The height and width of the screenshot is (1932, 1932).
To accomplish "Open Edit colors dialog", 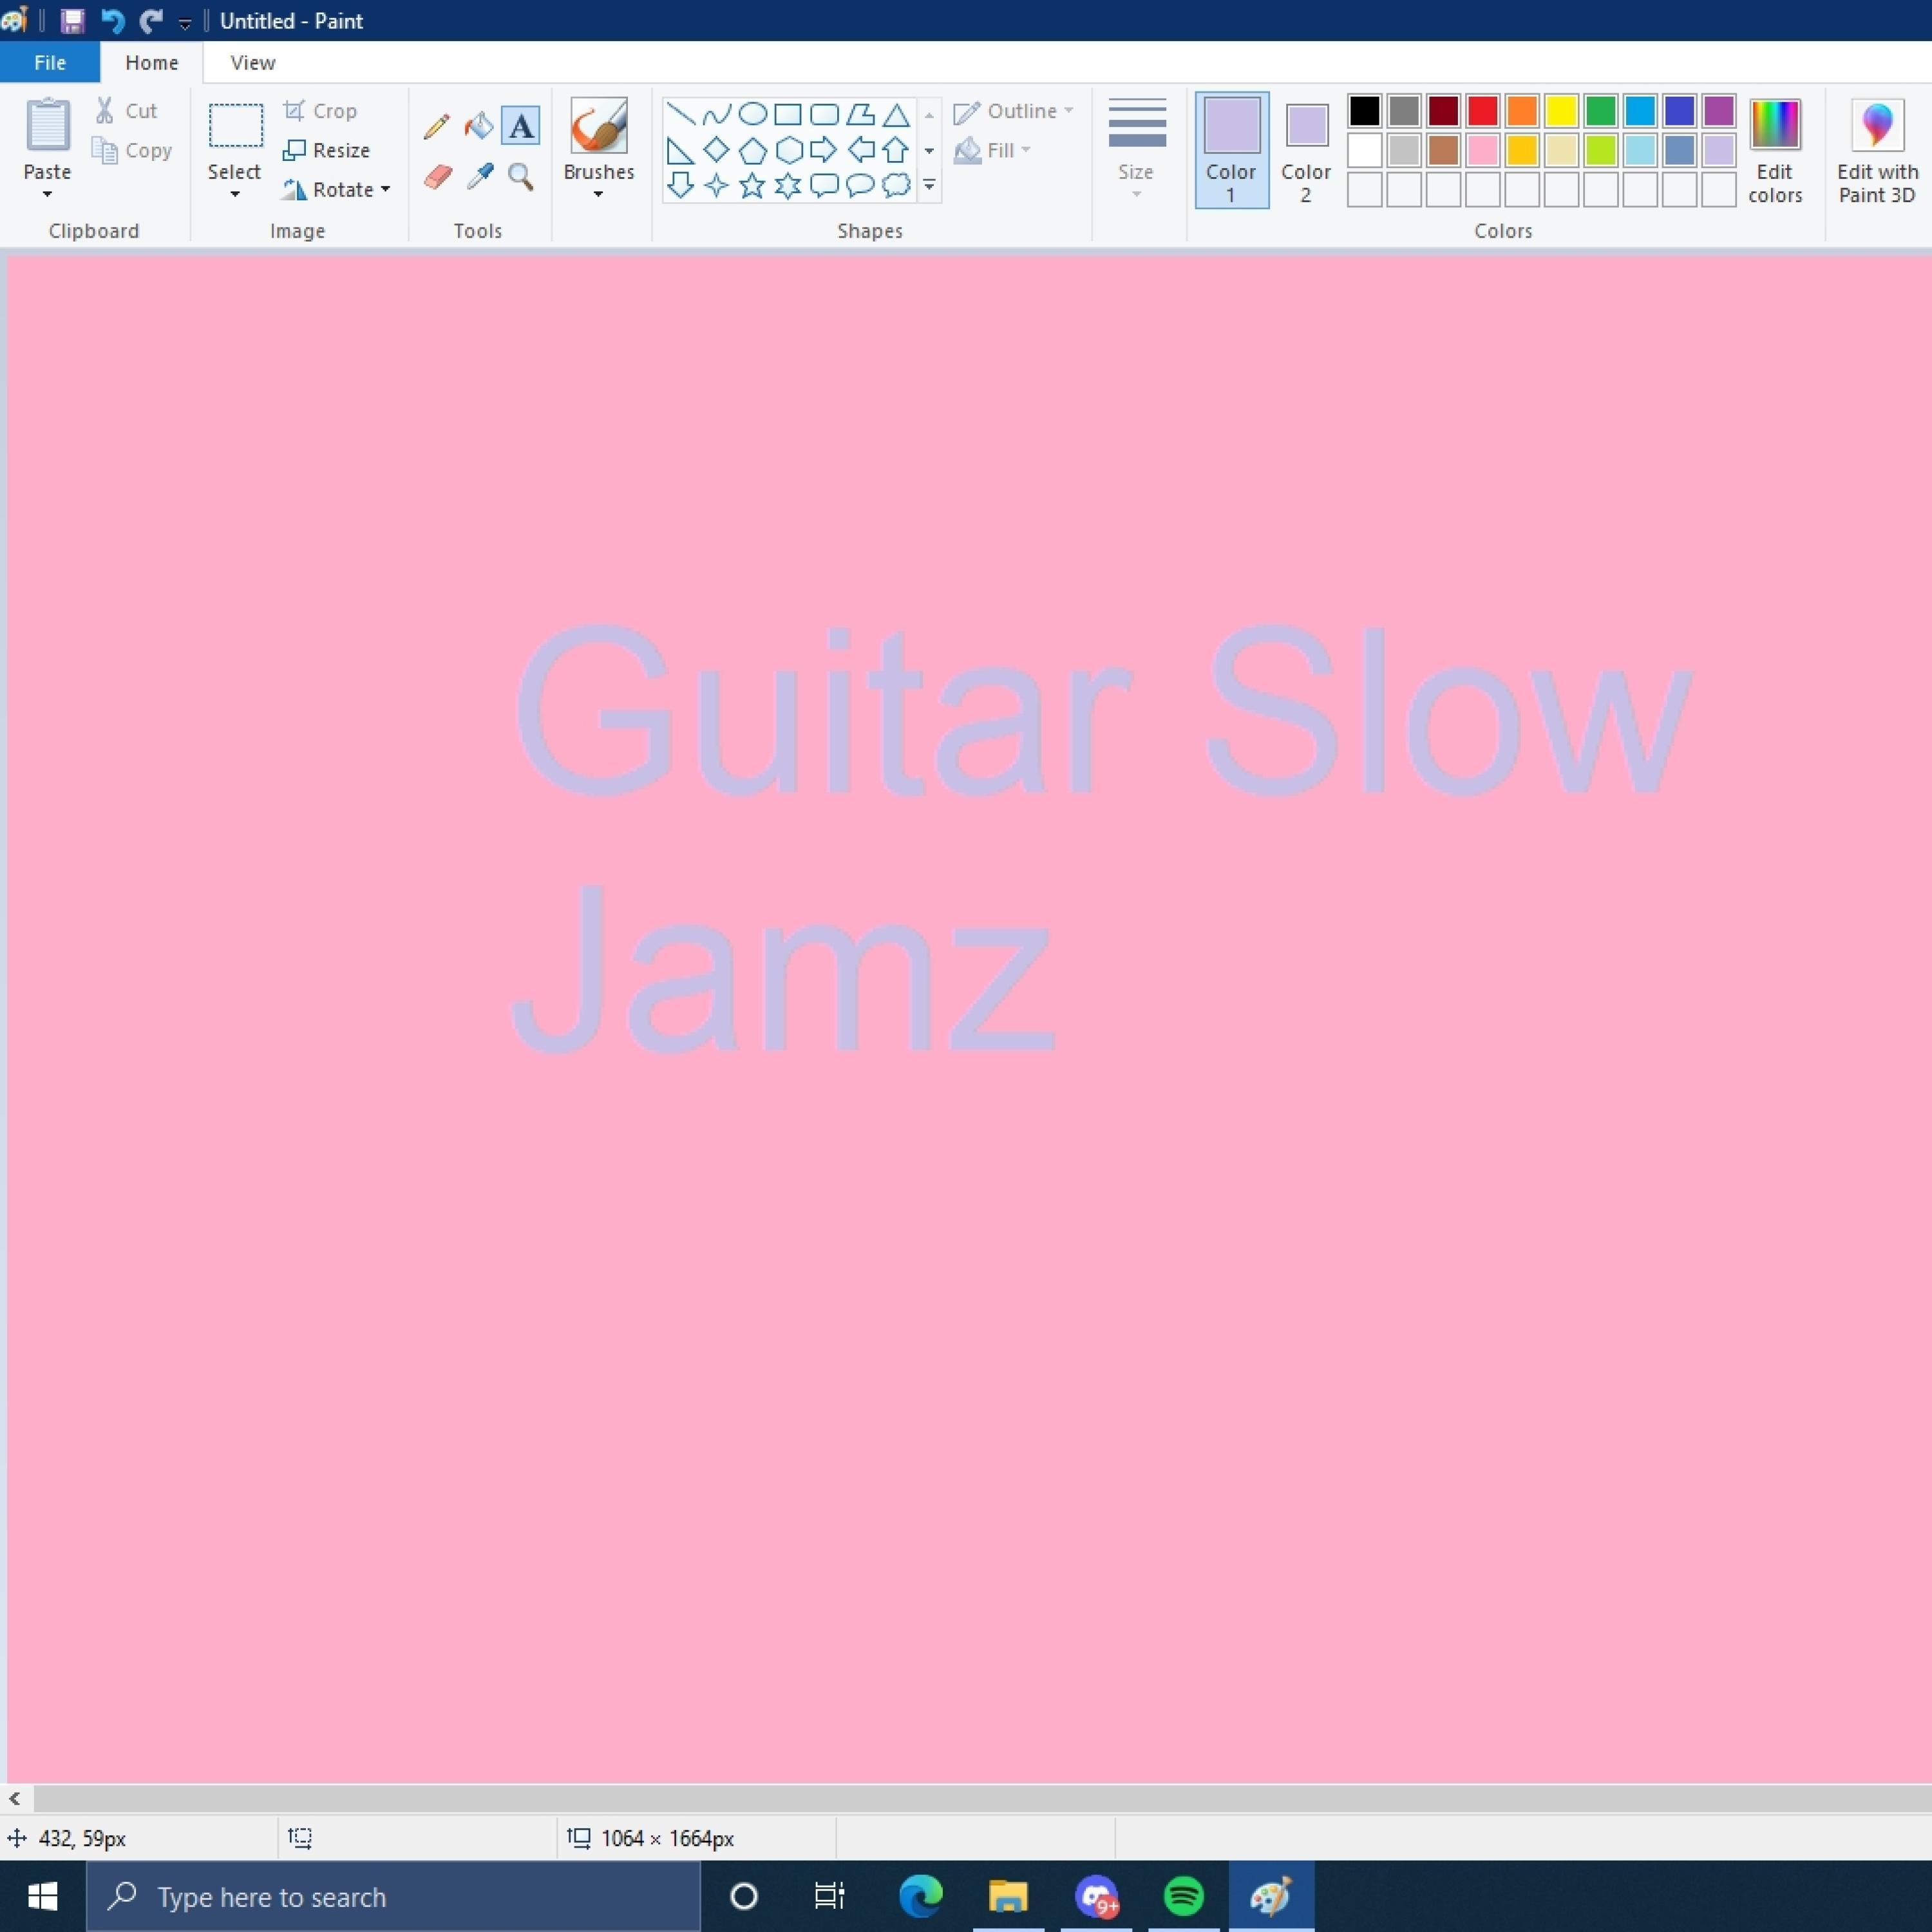I will [1775, 150].
